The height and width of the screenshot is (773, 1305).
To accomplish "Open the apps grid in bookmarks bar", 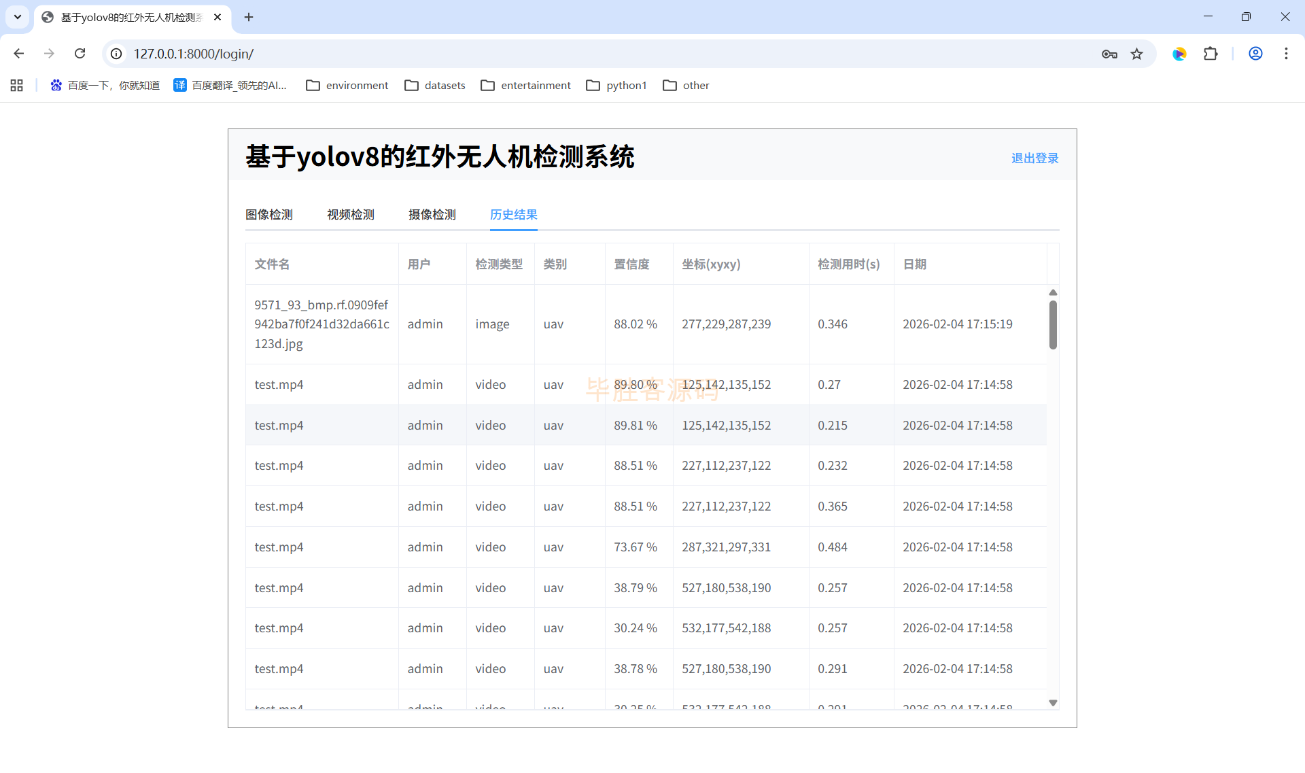I will [17, 85].
